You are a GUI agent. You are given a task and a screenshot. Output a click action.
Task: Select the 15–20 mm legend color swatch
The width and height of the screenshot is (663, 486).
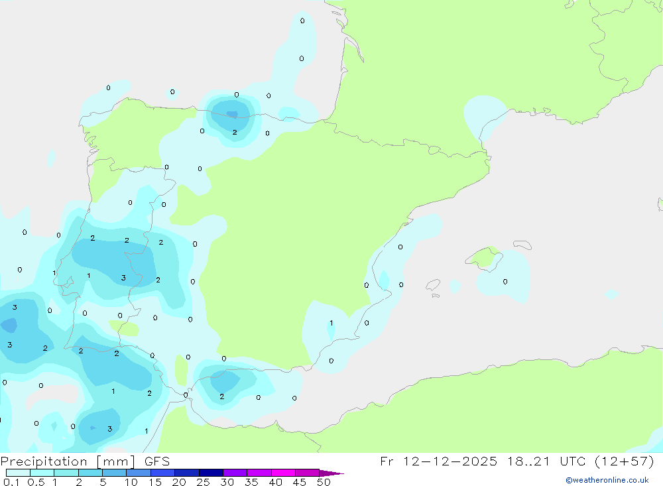pyautogui.click(x=162, y=473)
